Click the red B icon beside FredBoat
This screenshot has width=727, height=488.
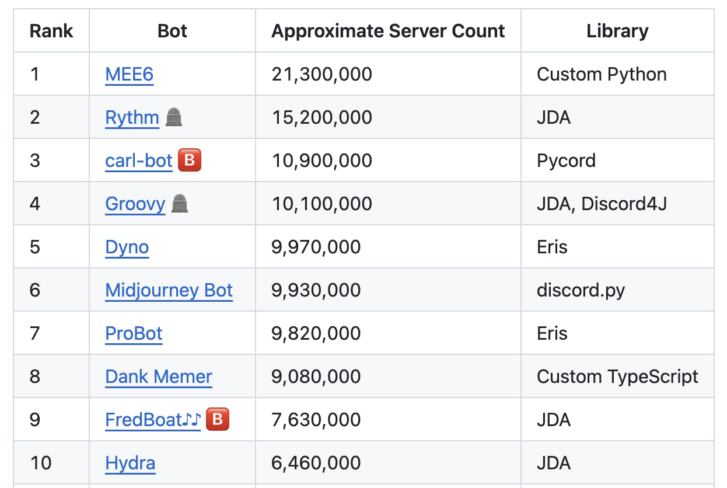[x=218, y=420]
